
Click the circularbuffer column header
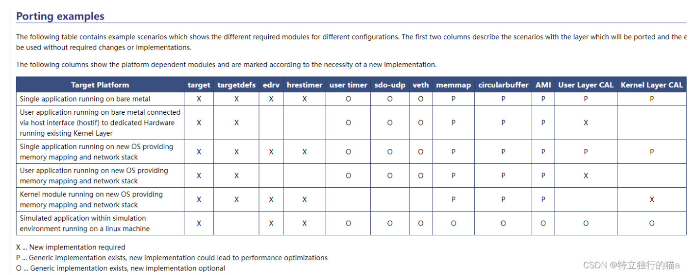503,85
